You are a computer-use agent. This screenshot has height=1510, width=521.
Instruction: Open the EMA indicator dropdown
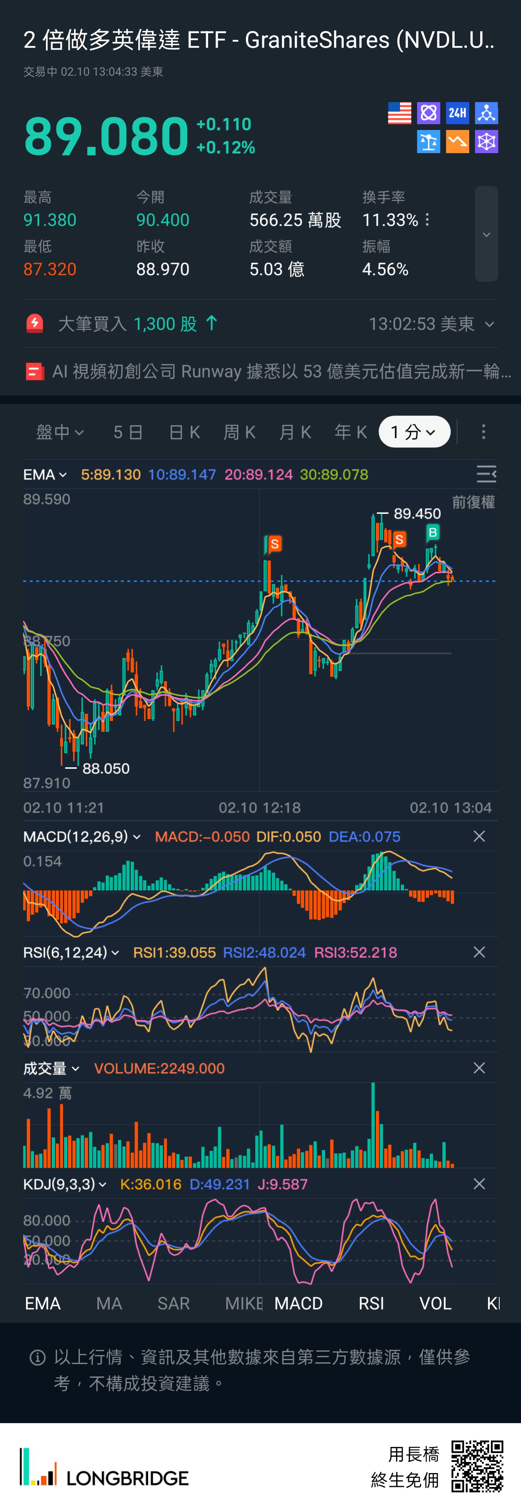tap(45, 474)
